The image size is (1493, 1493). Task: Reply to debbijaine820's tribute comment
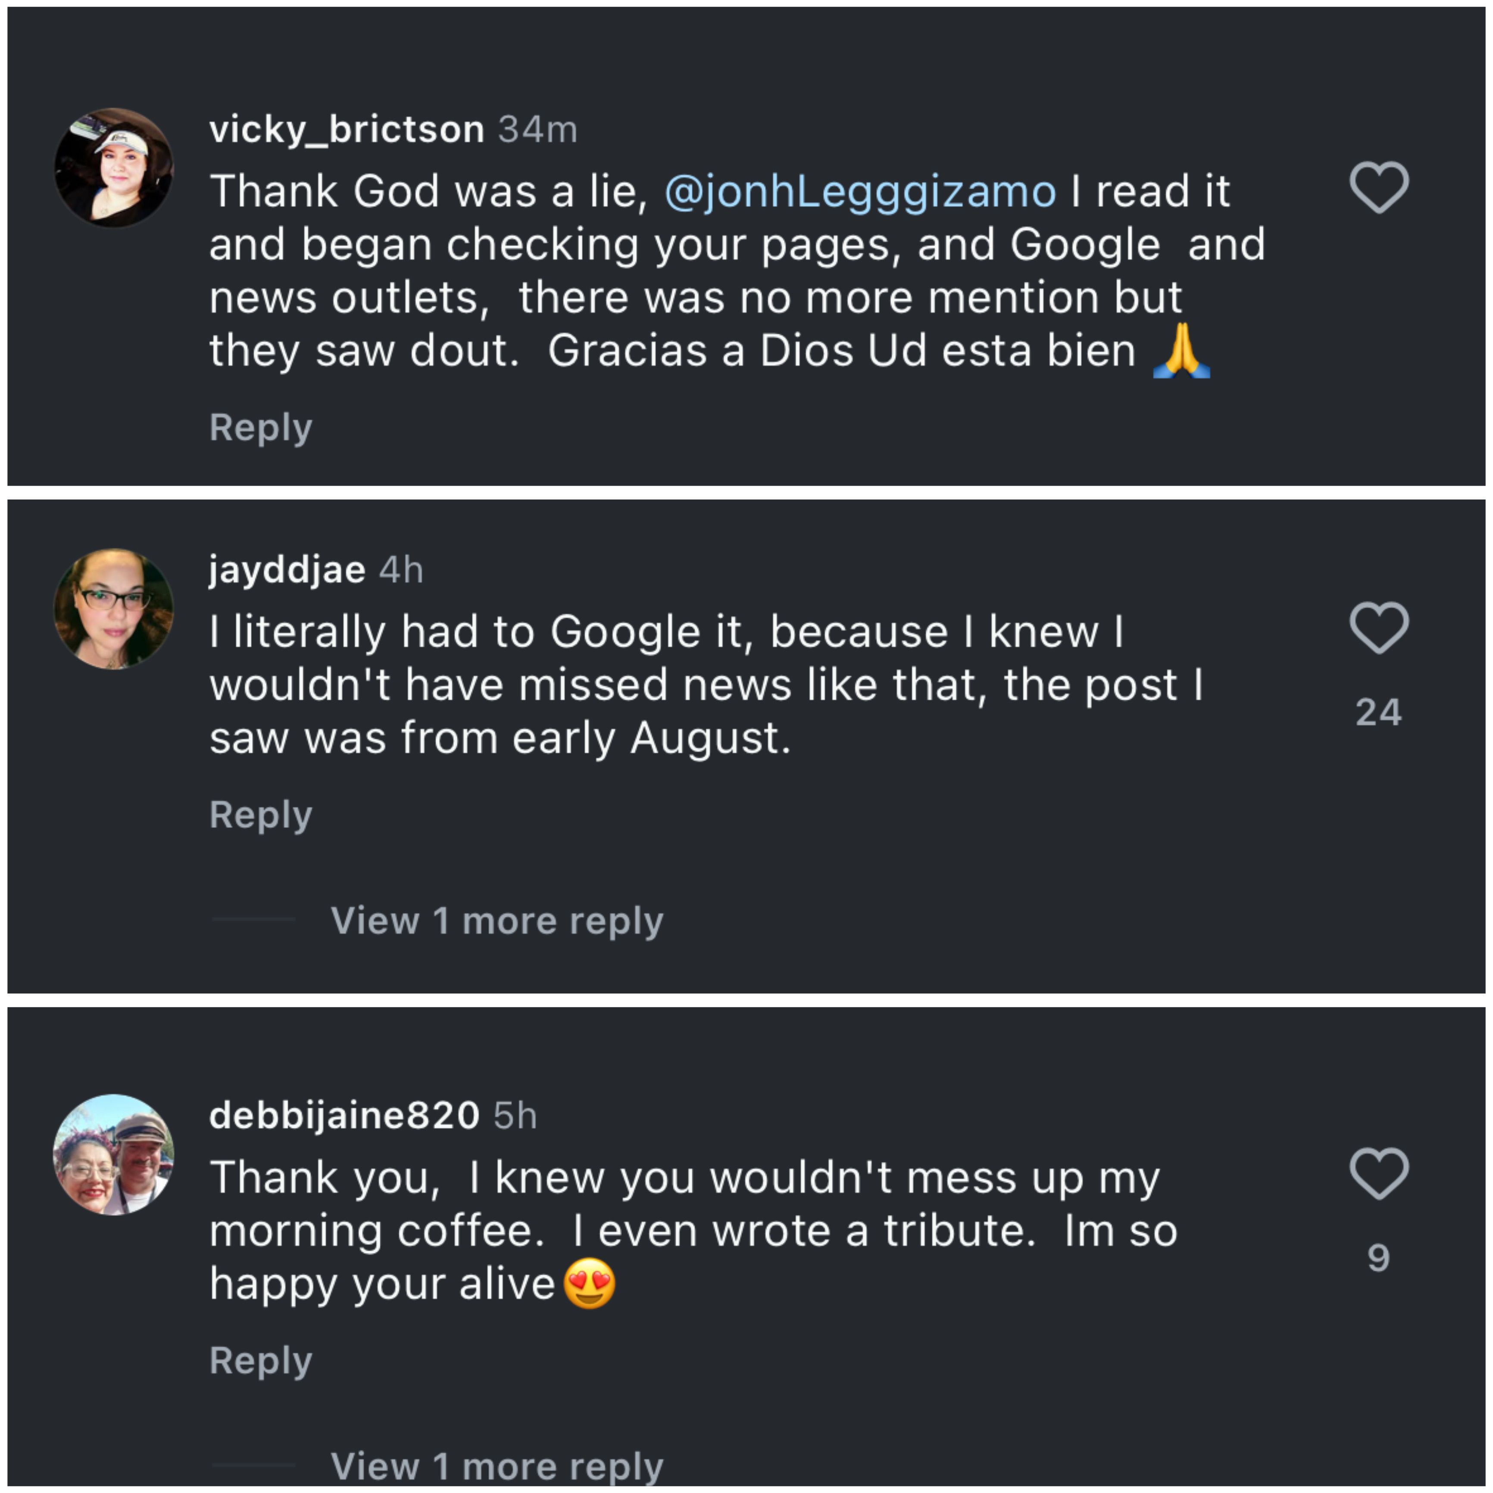tap(260, 1360)
